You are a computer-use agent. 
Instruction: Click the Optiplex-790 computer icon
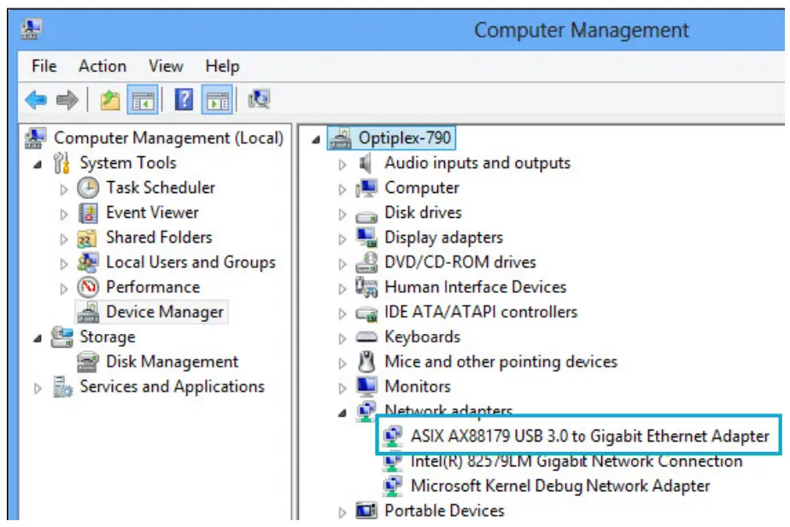click(x=341, y=138)
